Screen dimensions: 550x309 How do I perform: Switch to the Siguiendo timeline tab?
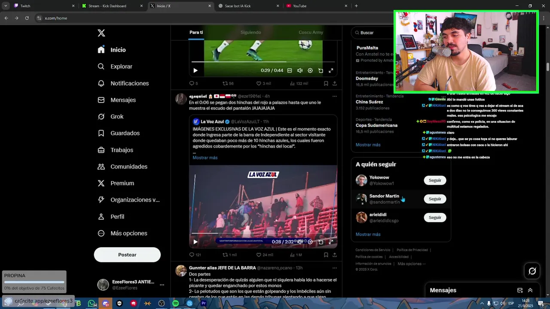coord(251,32)
